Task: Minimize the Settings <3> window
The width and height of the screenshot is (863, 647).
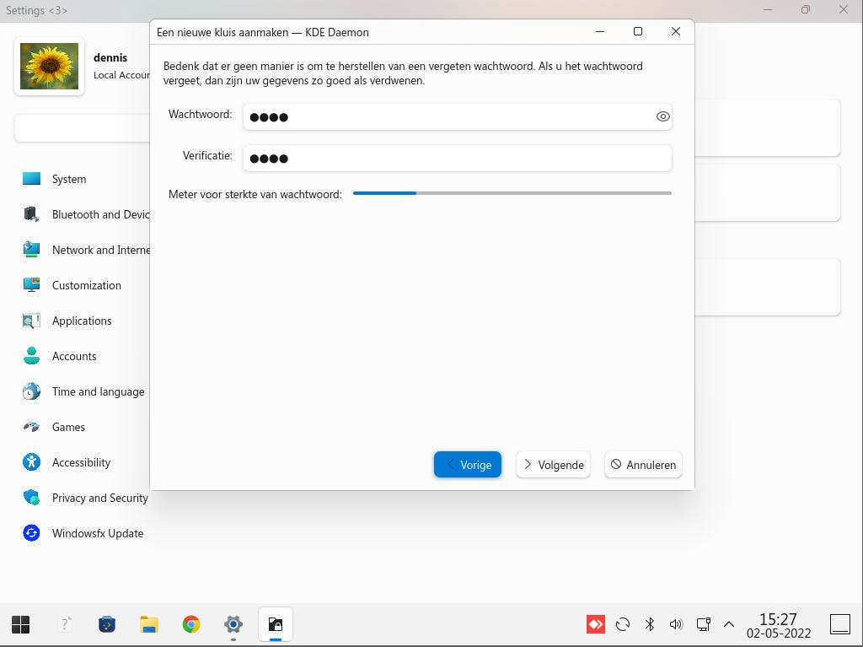Action: [x=769, y=9]
